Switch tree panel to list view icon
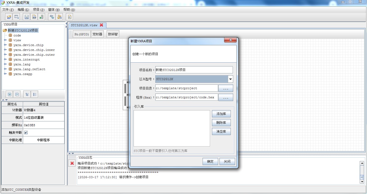Viewport: 367px width, 194px height. point(34,94)
